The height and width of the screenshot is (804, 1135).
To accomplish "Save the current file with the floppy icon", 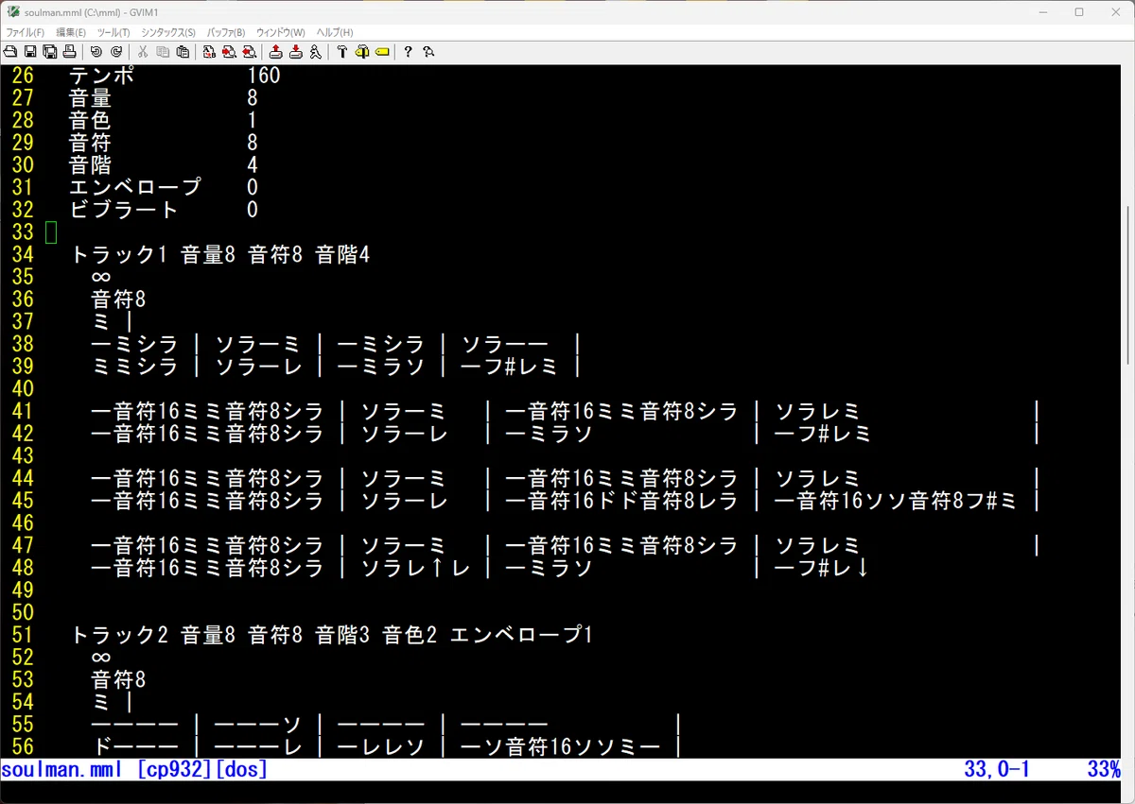I will coord(29,51).
